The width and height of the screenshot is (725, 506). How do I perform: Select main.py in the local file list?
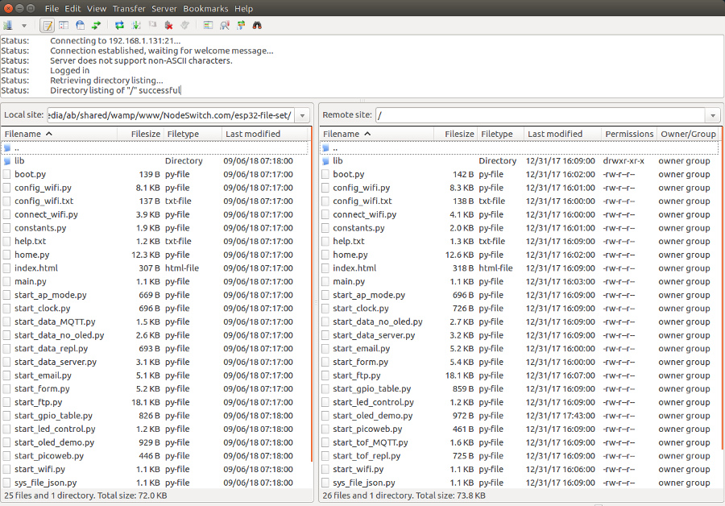[31, 281]
